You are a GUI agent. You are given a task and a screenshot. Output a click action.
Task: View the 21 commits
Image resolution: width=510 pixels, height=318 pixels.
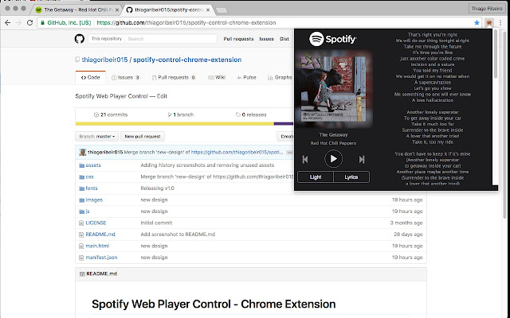pos(111,114)
